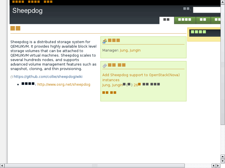
Task: Switch to the green four-character tab
Action: click(x=185, y=20)
